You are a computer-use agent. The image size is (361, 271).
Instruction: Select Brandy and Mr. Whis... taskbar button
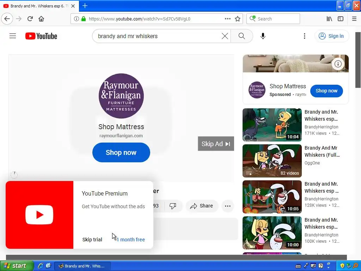tap(82, 266)
